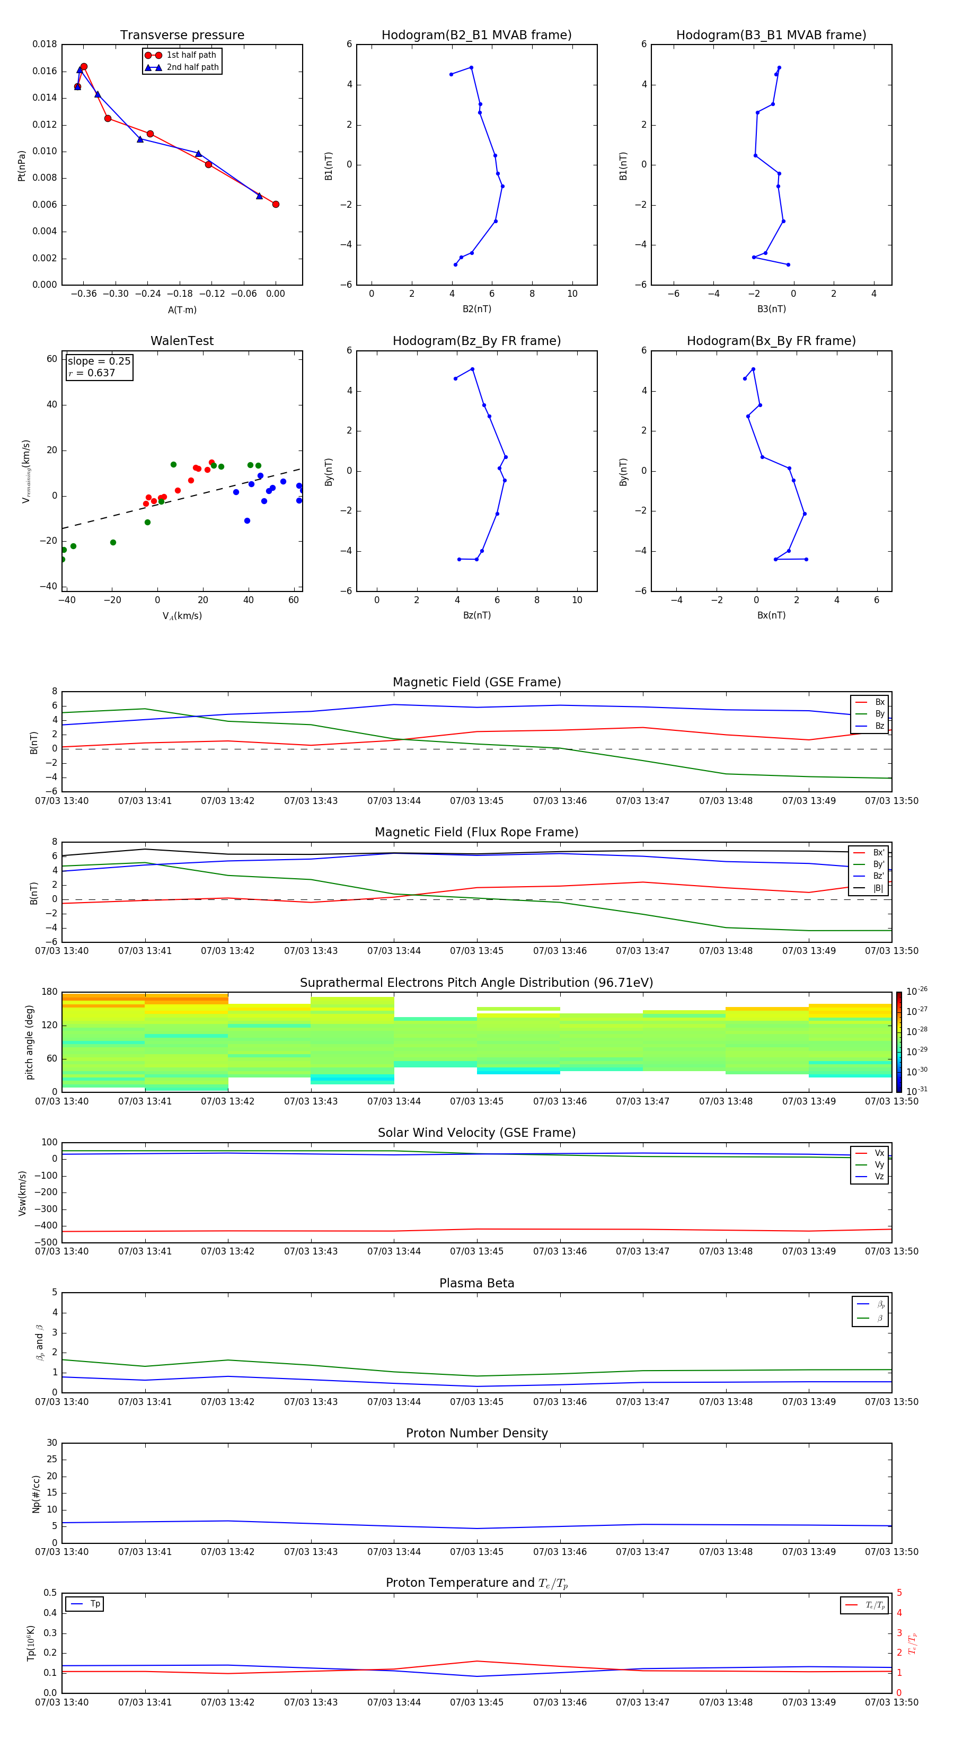Click the "Solar Wind Velocity (GSE Frame)" title
954x1749 pixels.
coord(476,1133)
